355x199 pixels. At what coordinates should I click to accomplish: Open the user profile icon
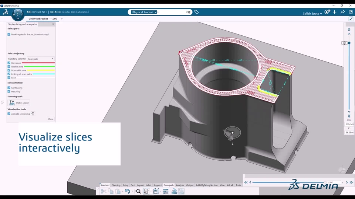tap(327, 12)
